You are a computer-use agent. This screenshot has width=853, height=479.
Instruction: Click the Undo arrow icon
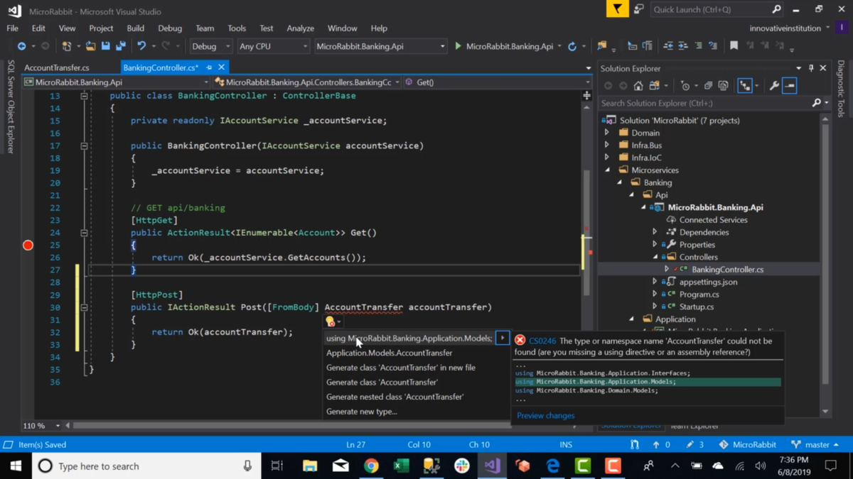[x=141, y=46]
